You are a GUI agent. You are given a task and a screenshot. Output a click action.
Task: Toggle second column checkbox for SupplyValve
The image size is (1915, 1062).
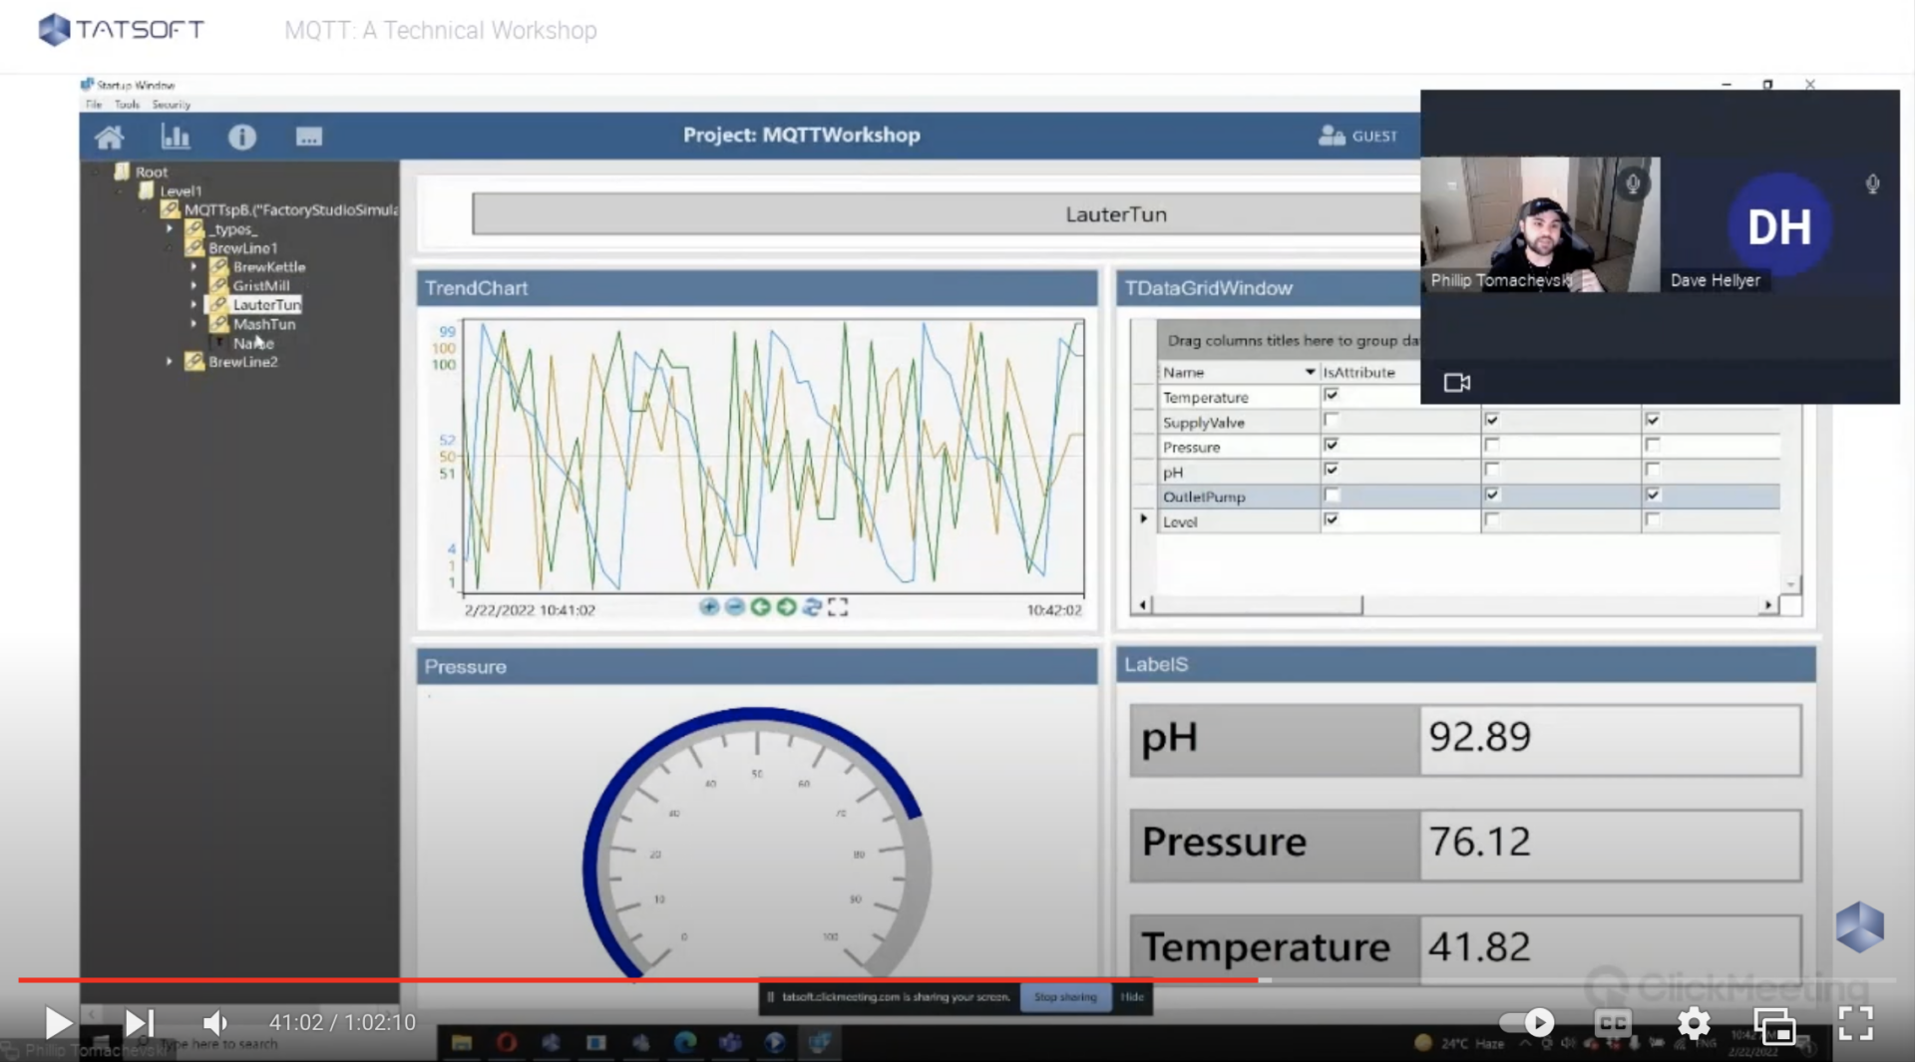(1492, 420)
